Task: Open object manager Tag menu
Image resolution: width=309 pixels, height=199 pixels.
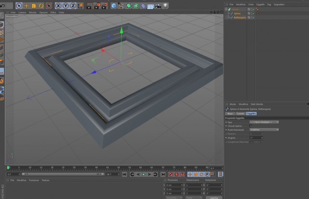Action: pyautogui.click(x=269, y=4)
